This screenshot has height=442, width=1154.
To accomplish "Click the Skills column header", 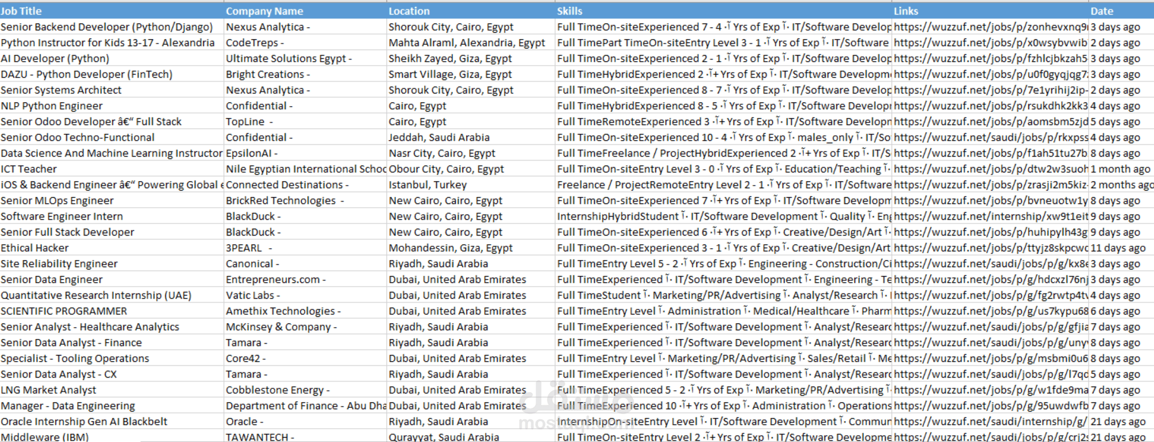I will pyautogui.click(x=723, y=11).
